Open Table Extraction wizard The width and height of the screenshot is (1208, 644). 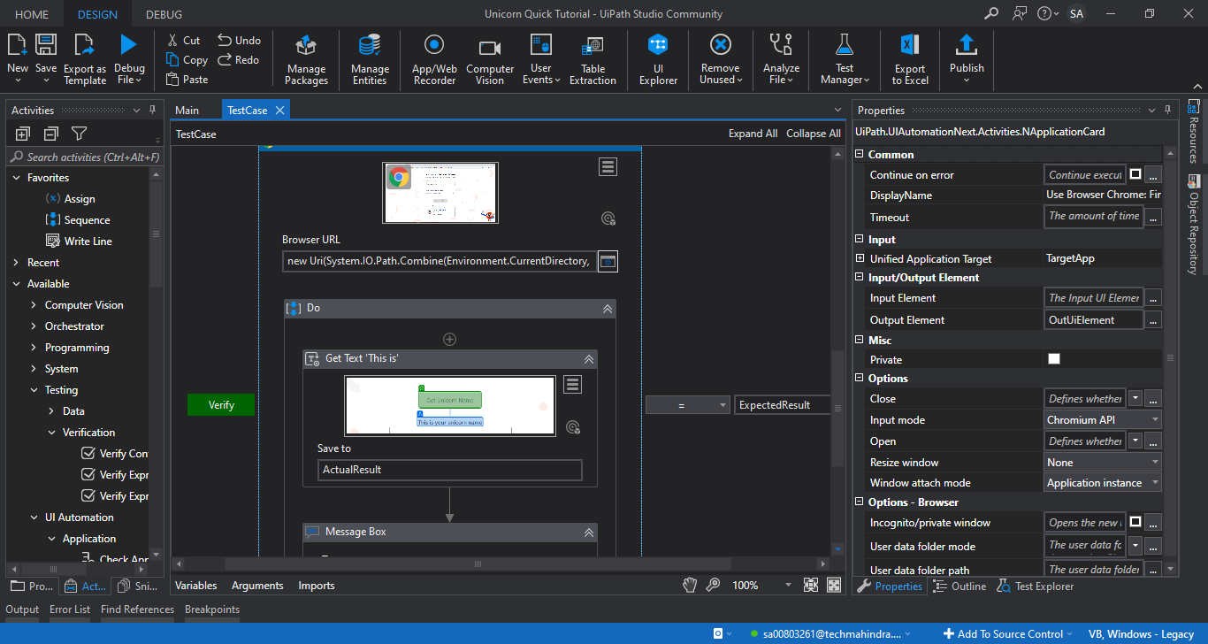593,59
